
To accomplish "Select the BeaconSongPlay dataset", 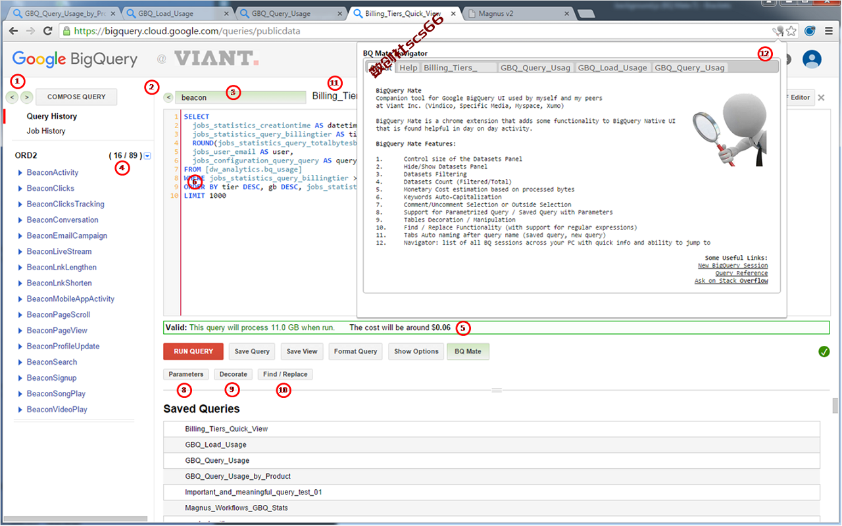I will pos(56,394).
